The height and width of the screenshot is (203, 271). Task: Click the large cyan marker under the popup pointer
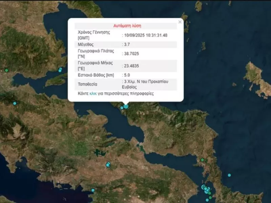pyautogui.click(x=126, y=106)
